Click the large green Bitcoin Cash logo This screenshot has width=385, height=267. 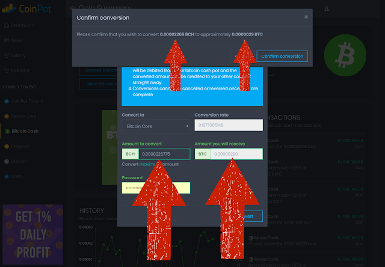[x=345, y=55]
